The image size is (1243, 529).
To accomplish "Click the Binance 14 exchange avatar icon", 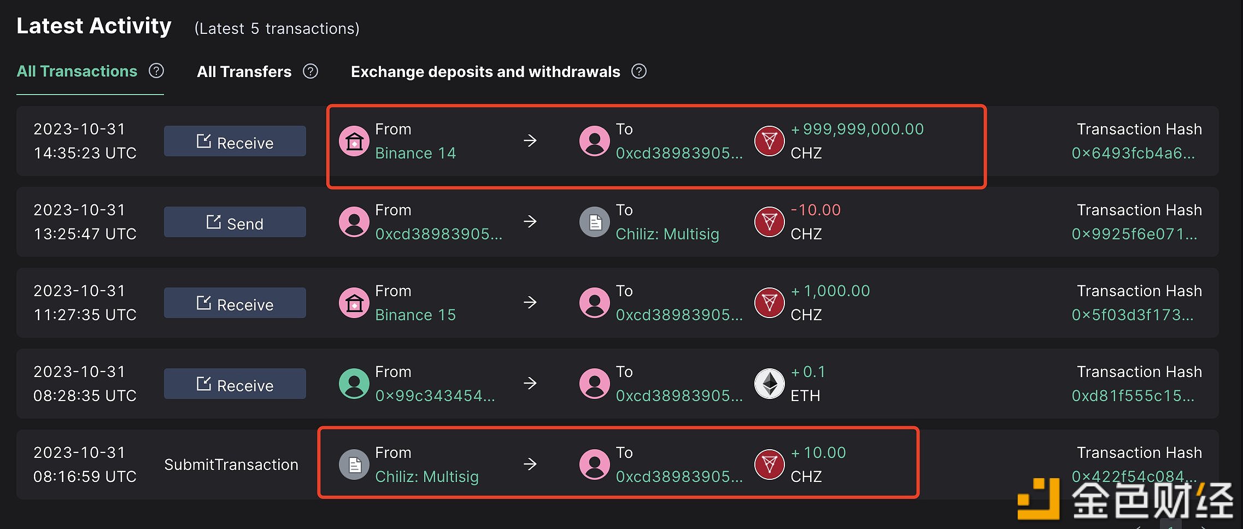I will coord(354,141).
